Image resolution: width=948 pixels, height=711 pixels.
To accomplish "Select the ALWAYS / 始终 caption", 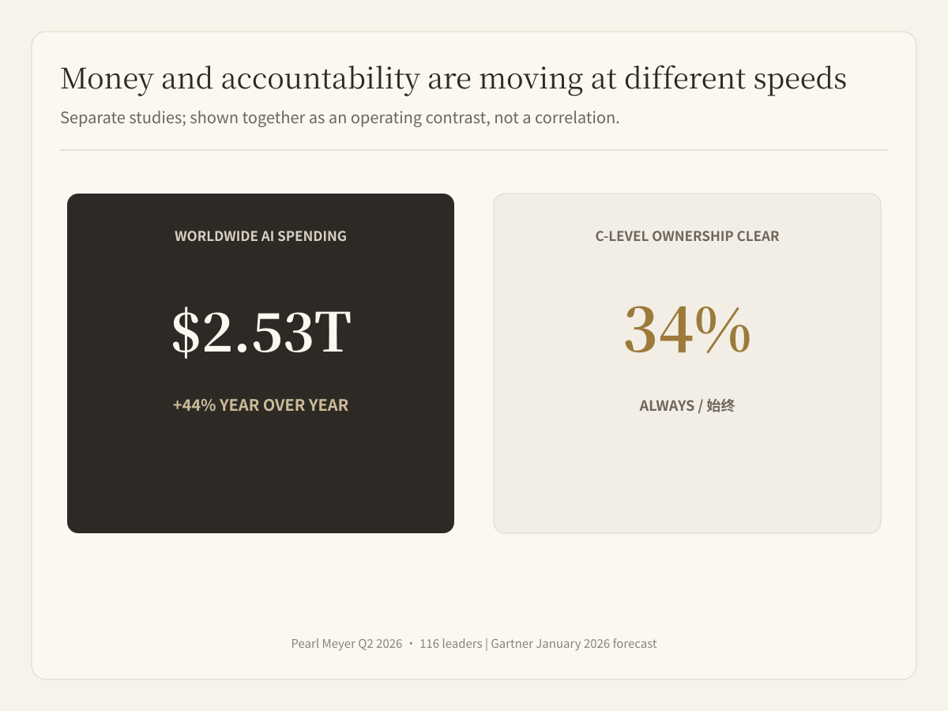I will [x=687, y=406].
